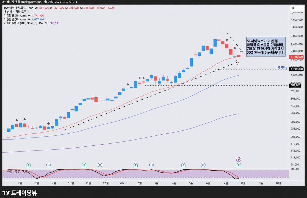This screenshot has height=198, width=307.
Task: Open the dividend D marker dated late May
Action: click(203, 165)
